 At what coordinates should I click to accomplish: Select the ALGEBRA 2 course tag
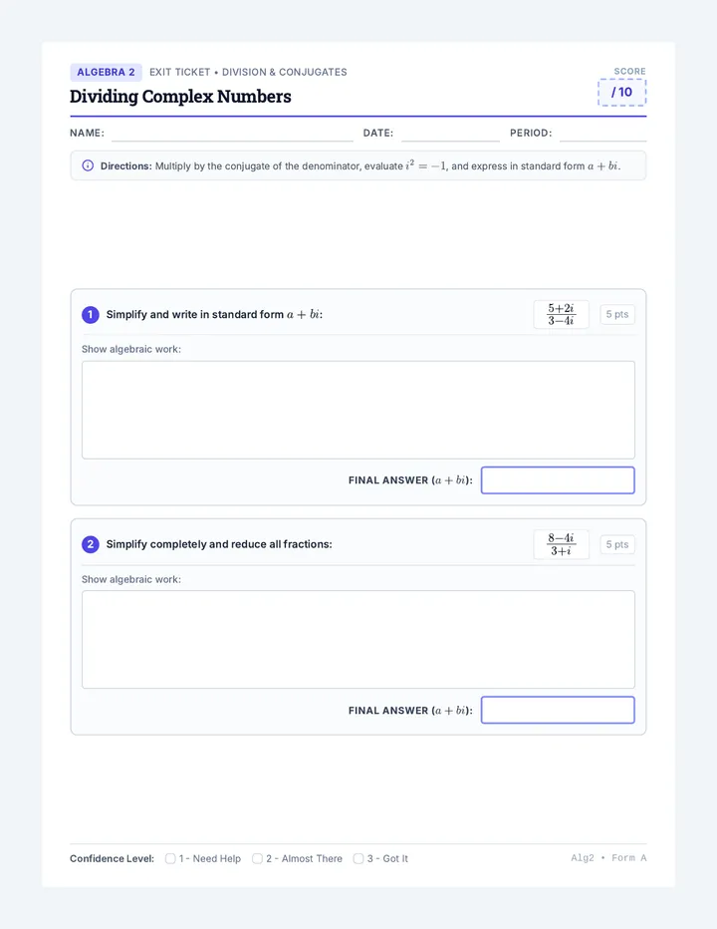point(106,72)
